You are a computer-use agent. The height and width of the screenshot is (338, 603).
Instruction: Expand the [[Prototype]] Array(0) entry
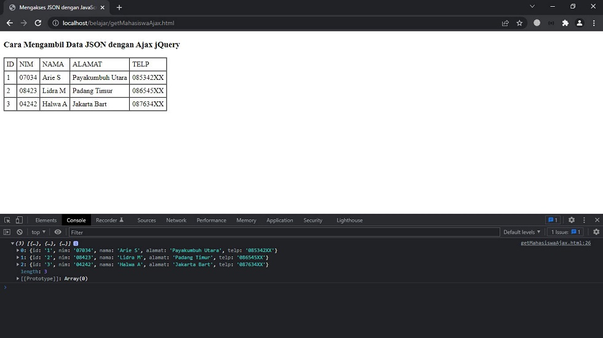(18, 278)
